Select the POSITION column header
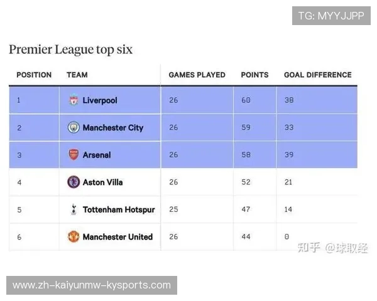 34,75
